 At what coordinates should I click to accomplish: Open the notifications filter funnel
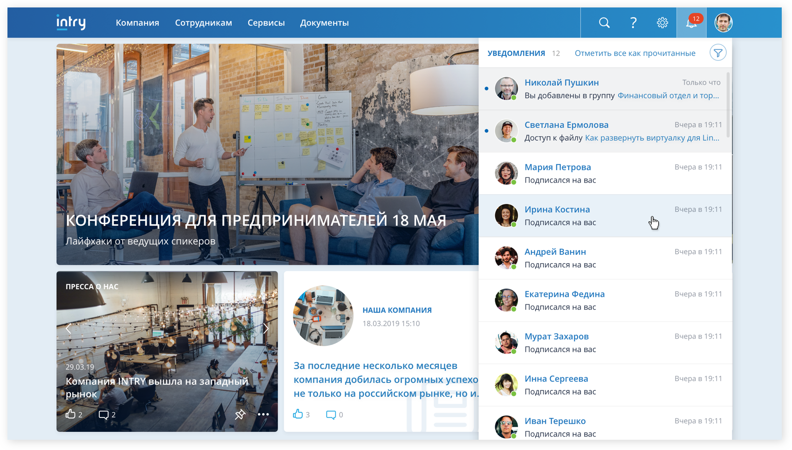tap(718, 53)
